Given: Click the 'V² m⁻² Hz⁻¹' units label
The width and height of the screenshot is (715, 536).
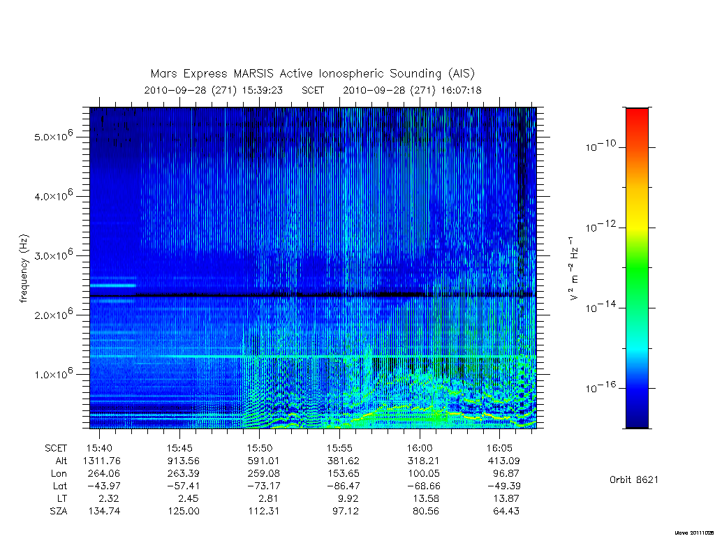Looking at the screenshot, I should pyautogui.click(x=573, y=269).
